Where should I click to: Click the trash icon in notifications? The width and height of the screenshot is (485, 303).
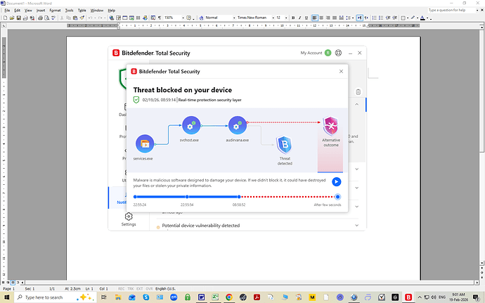click(x=358, y=92)
